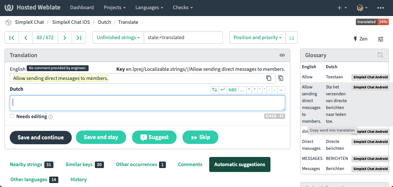This screenshot has width=393, height=187.
Task: Skip this string
Action: 200,137
